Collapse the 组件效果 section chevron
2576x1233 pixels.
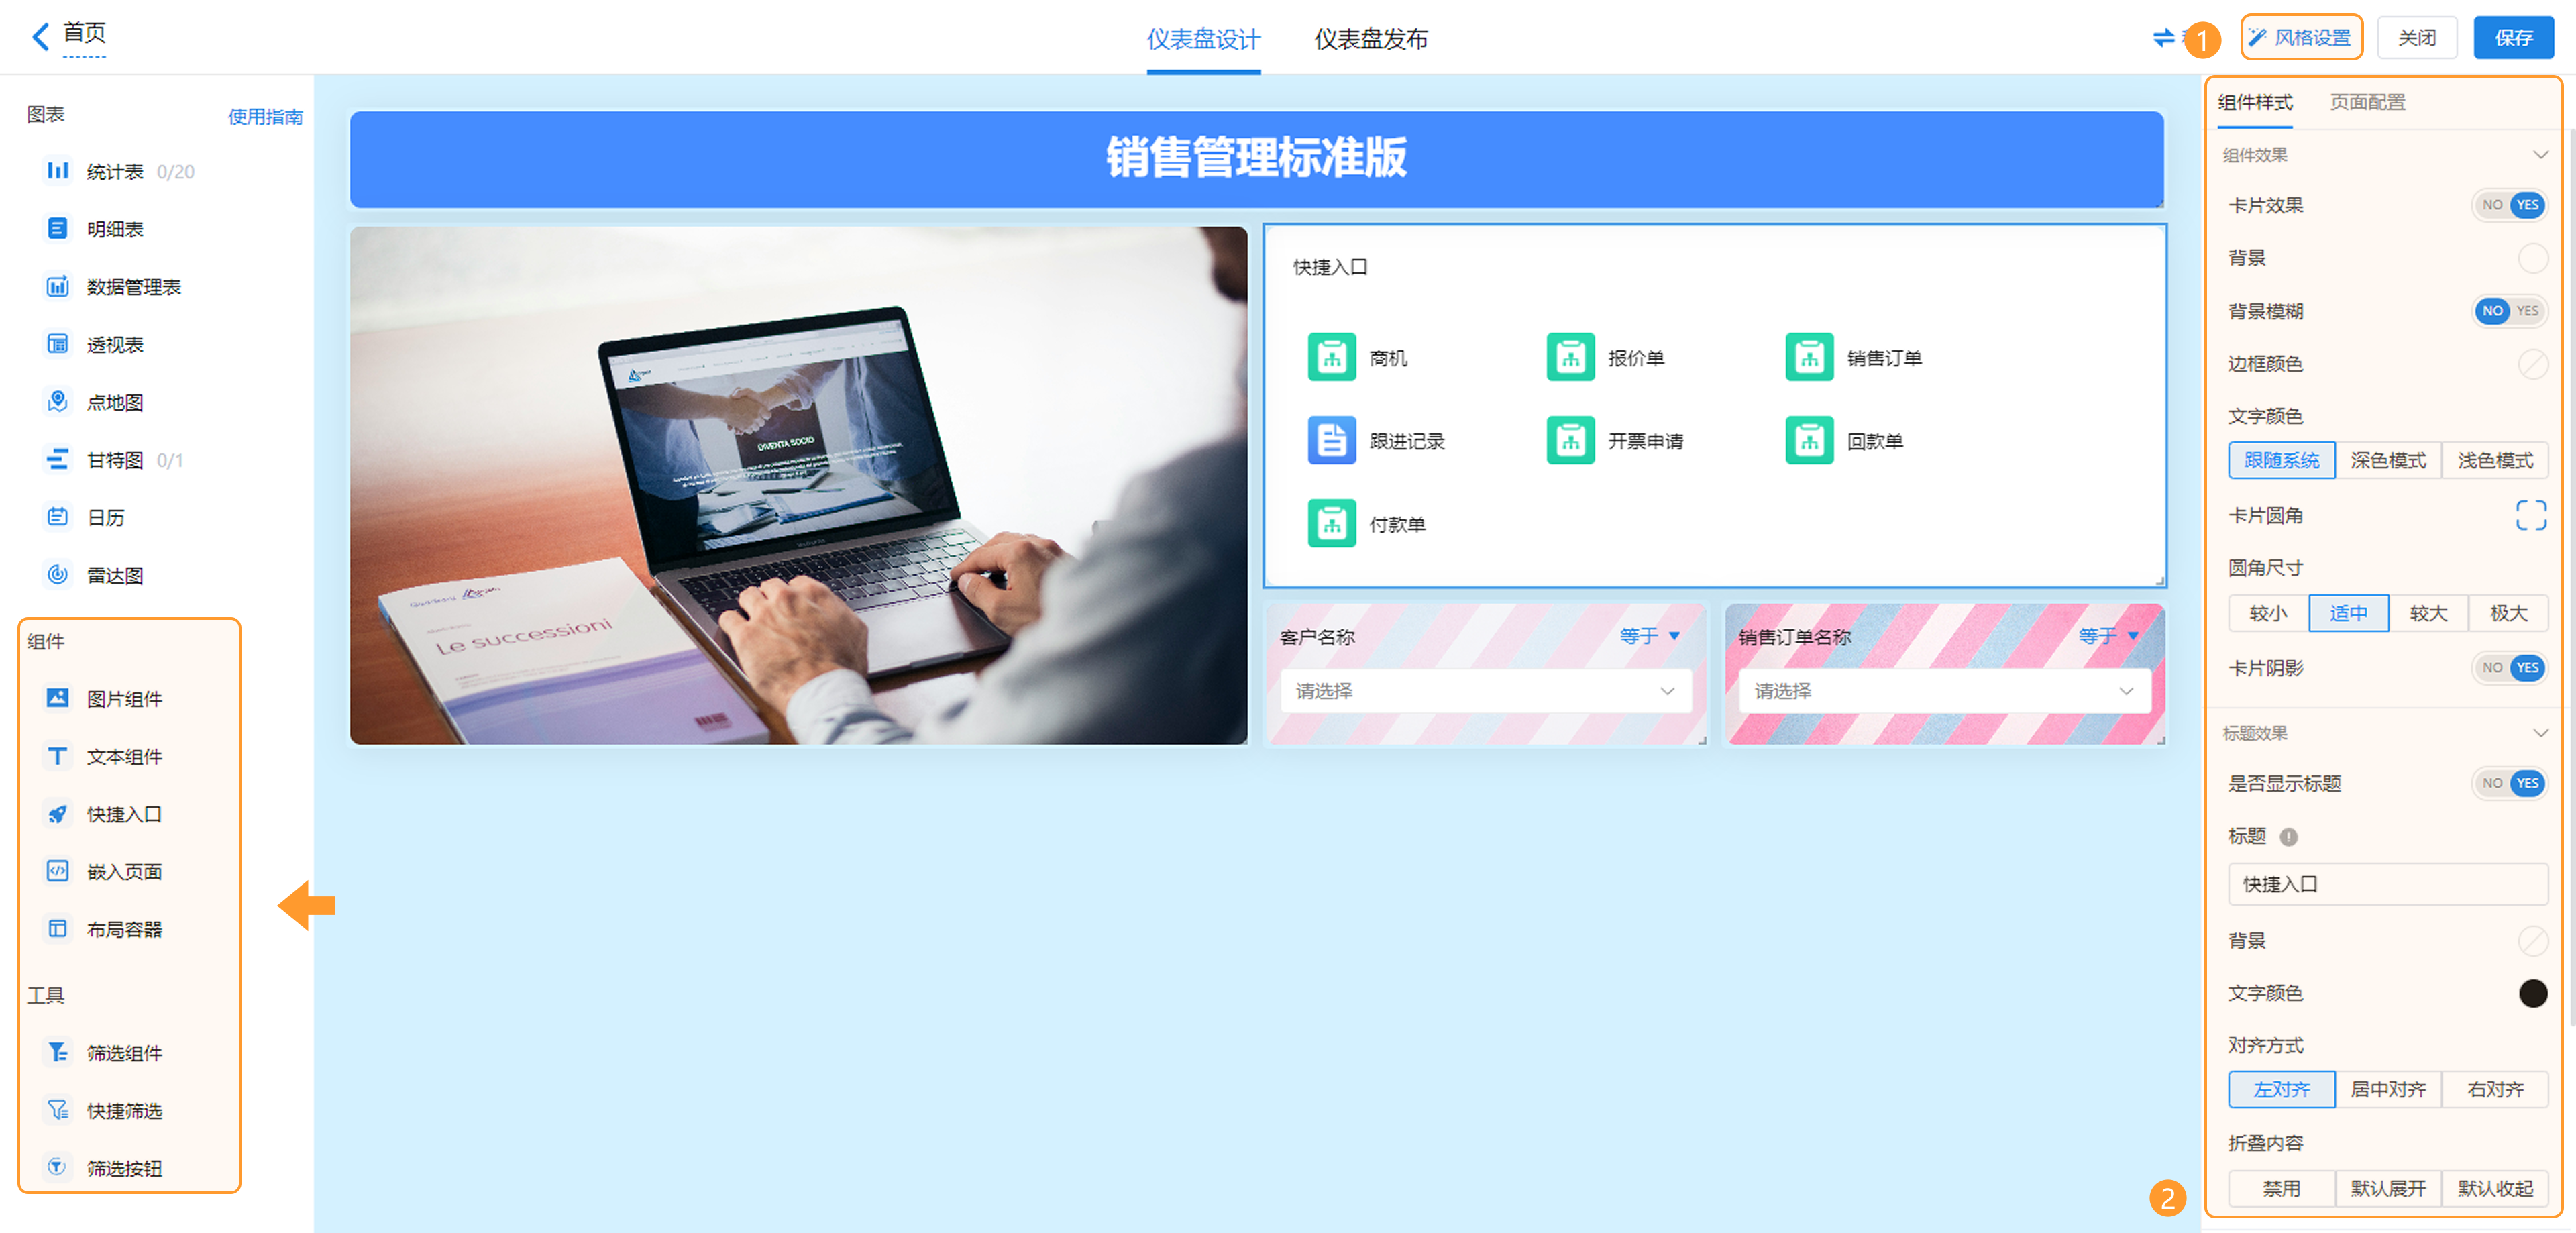2540,155
